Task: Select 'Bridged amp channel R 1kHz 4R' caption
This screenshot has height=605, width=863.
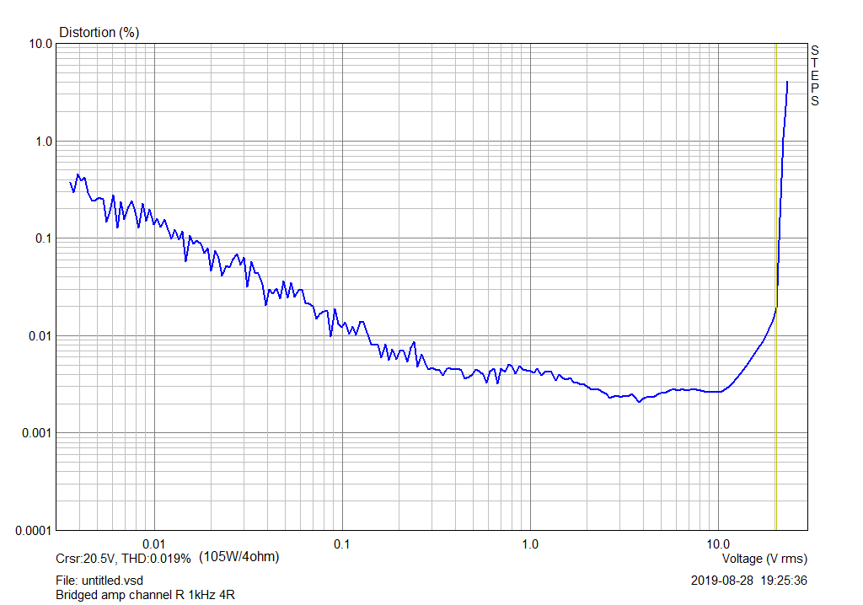Action: tap(145, 595)
